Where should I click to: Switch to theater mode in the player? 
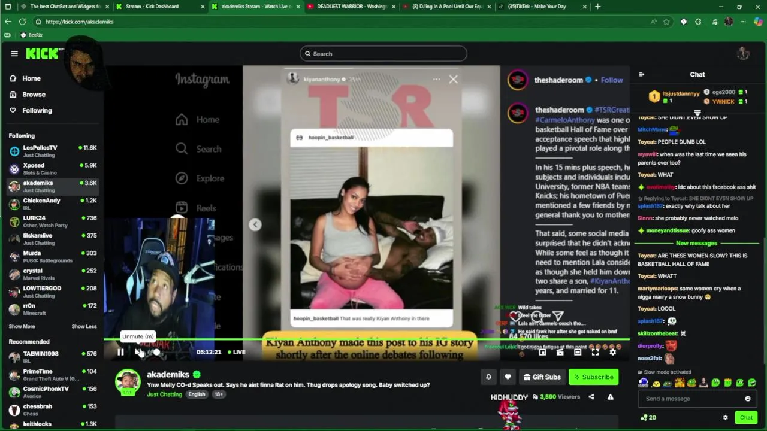pos(578,352)
